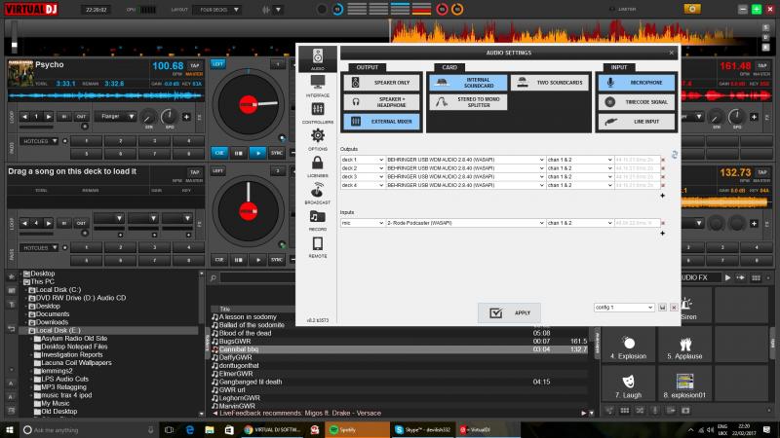780x438 pixels.
Task: Select Speaker Only output
Action: [381, 83]
